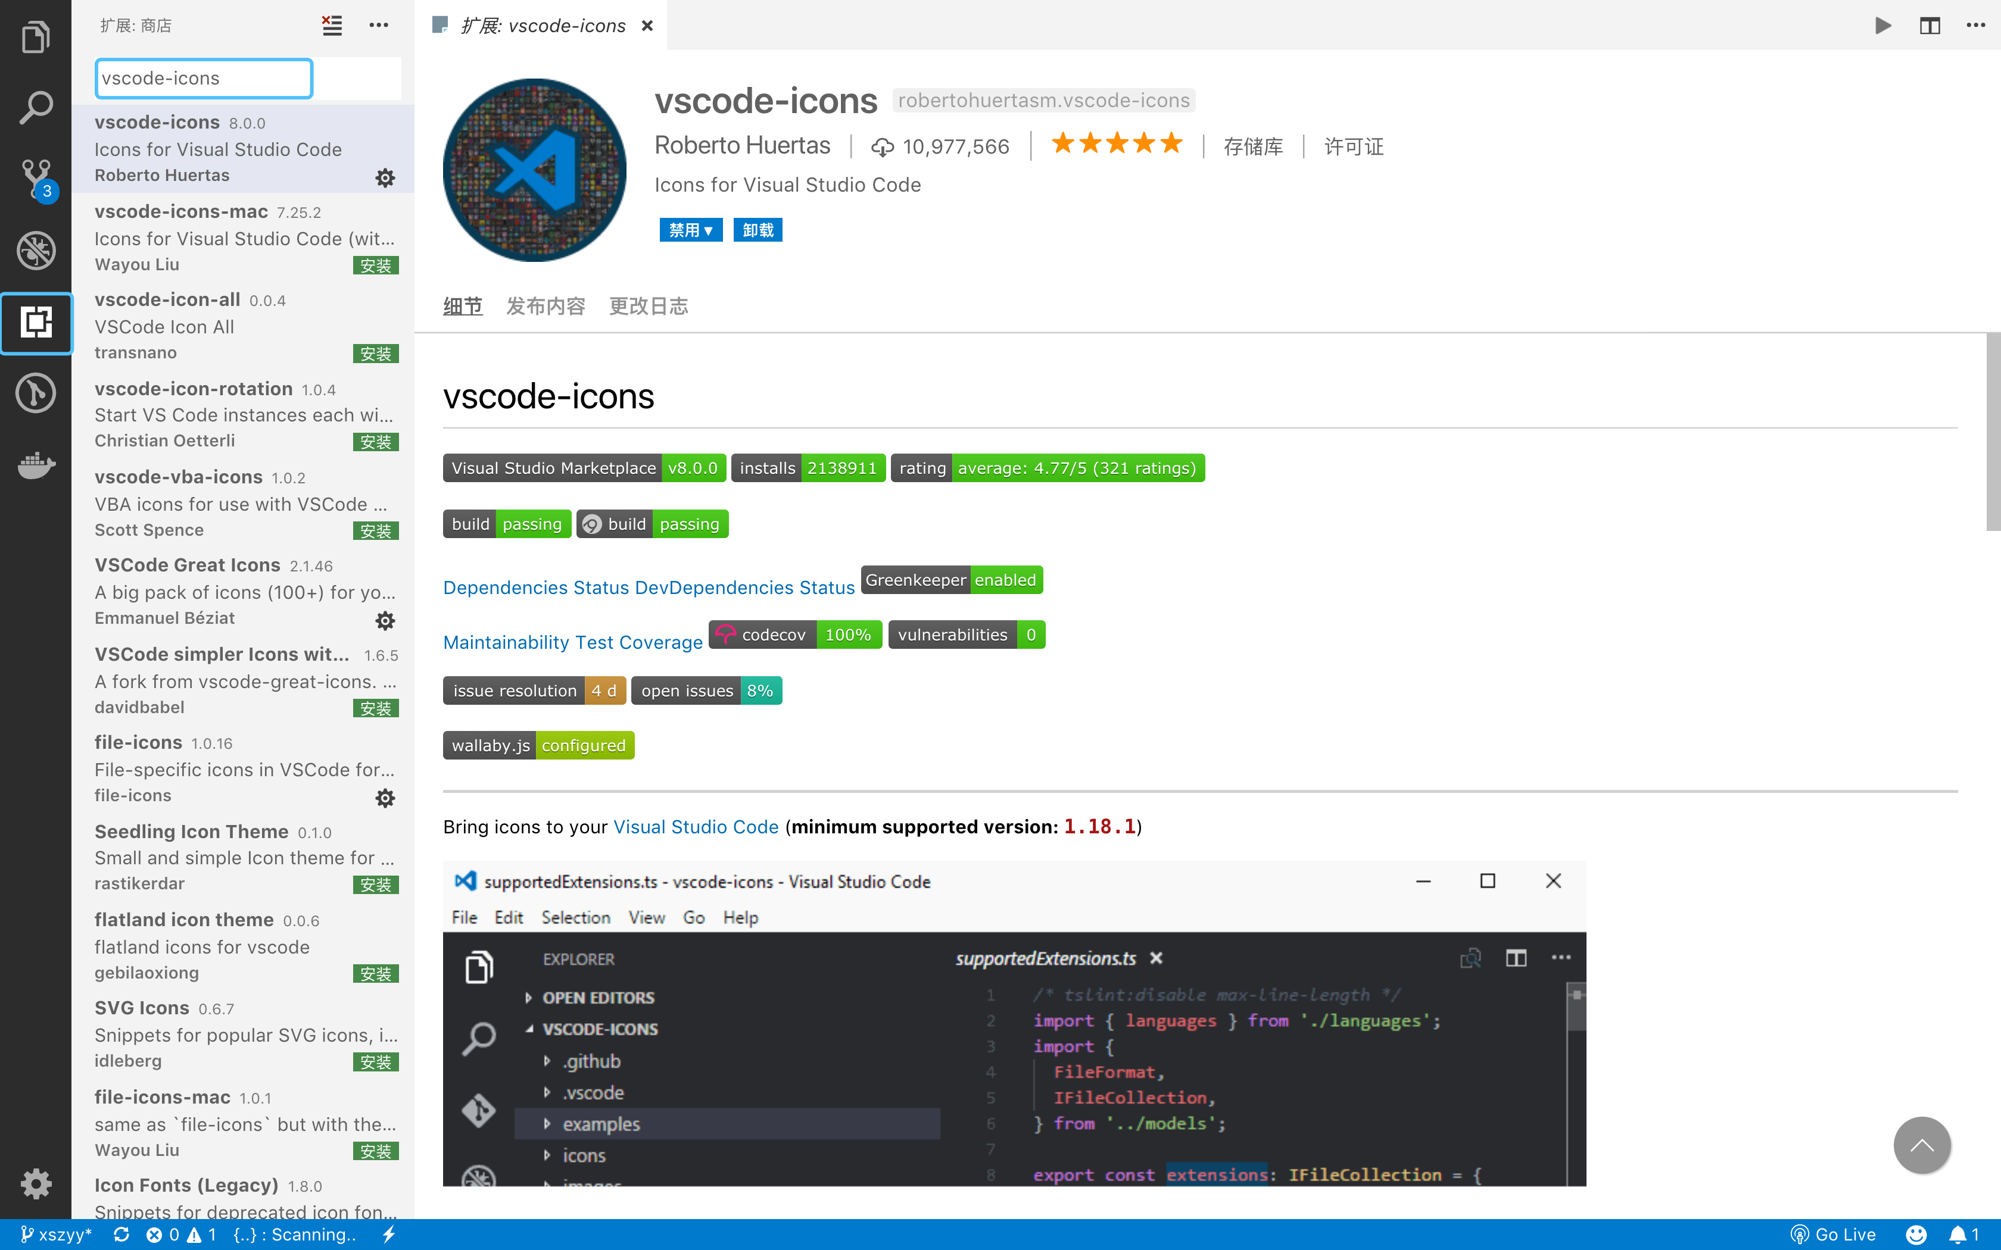
Task: Open editor title more actions menu
Action: (x=1976, y=26)
